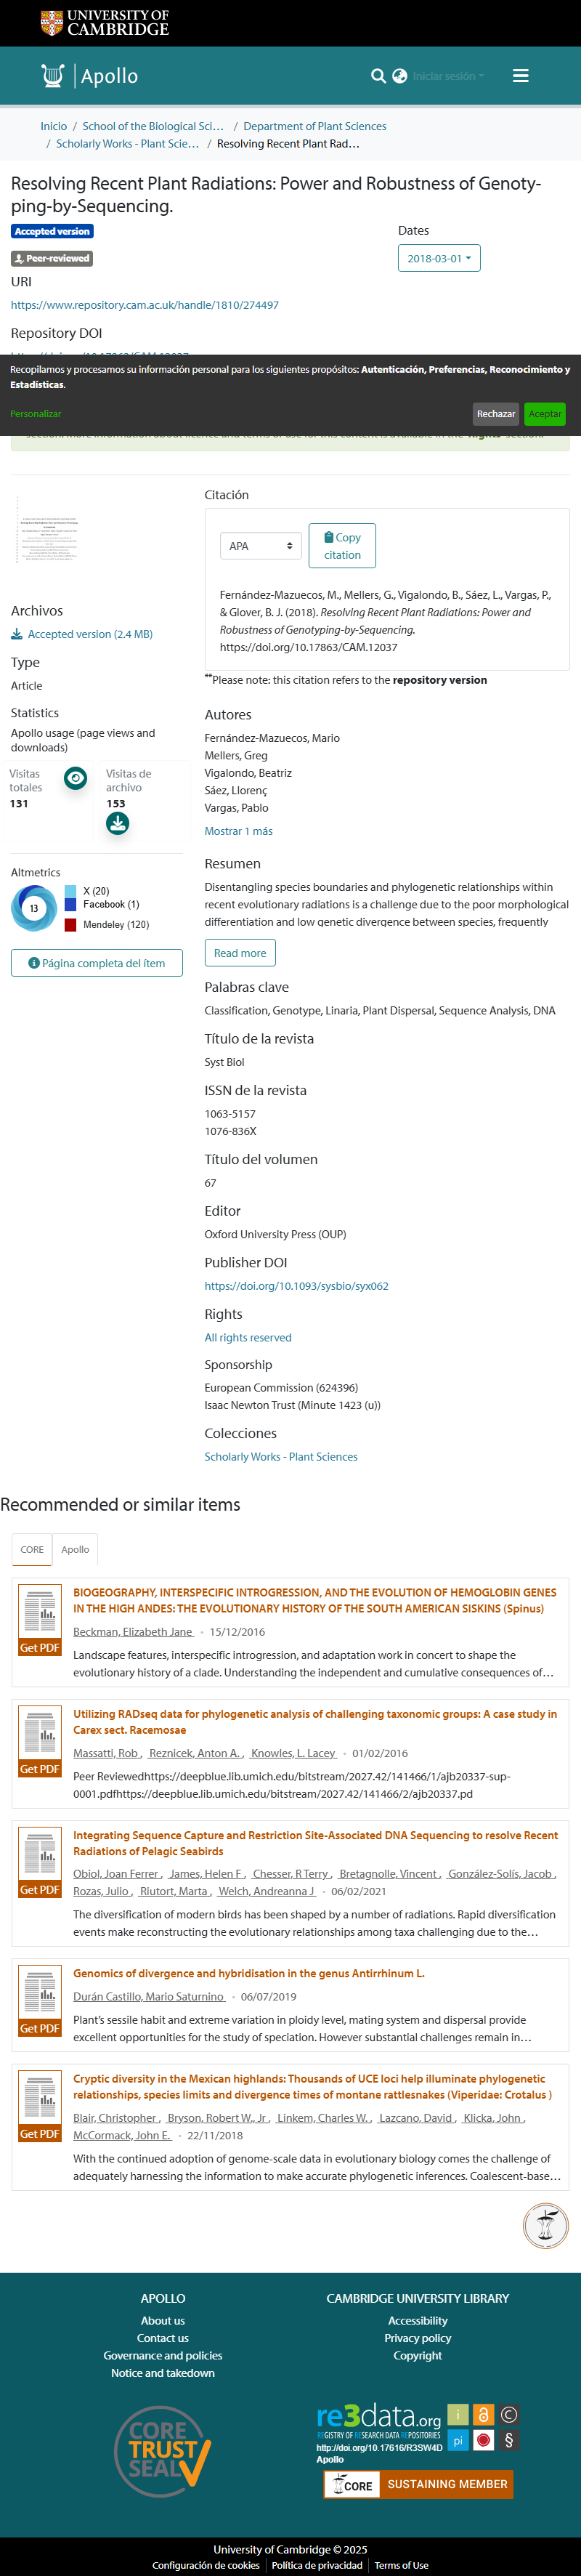This screenshot has width=581, height=2576.
Task: Click the red Mendeley color swatch
Action: pos(71,925)
